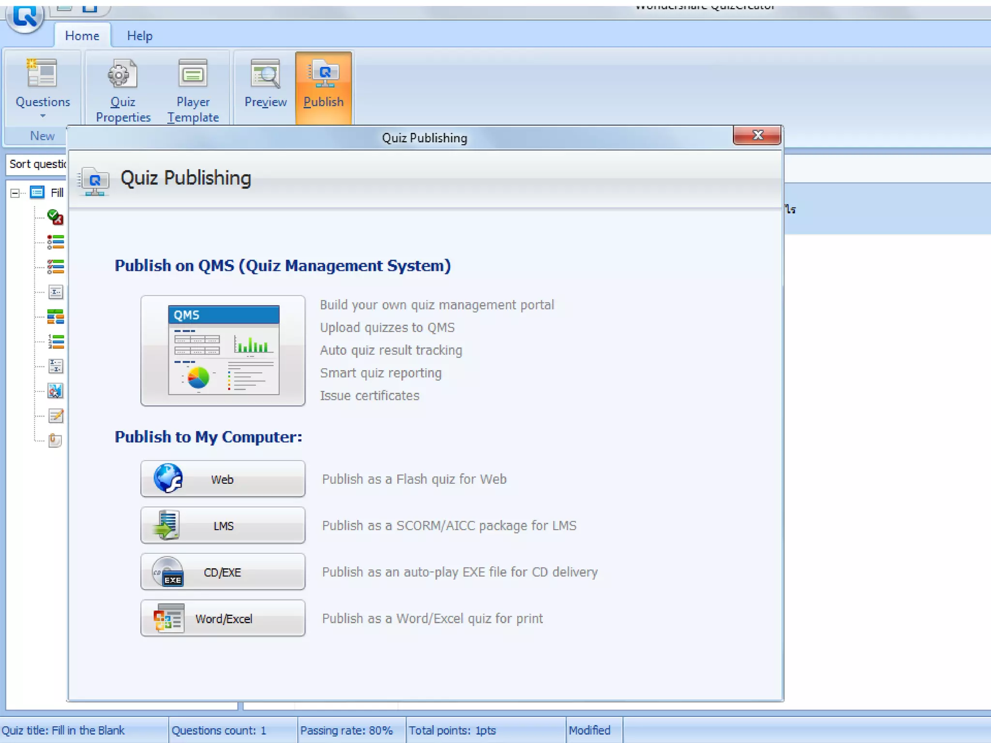Viewport: 991px width, 743px height.
Task: Select the matching question tree icon
Action: coord(55,317)
